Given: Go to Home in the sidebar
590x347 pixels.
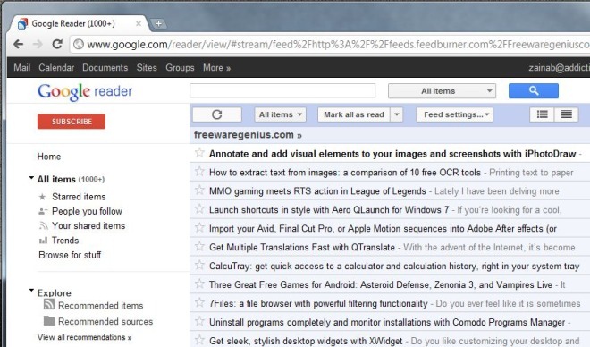Looking at the screenshot, I should [x=49, y=157].
